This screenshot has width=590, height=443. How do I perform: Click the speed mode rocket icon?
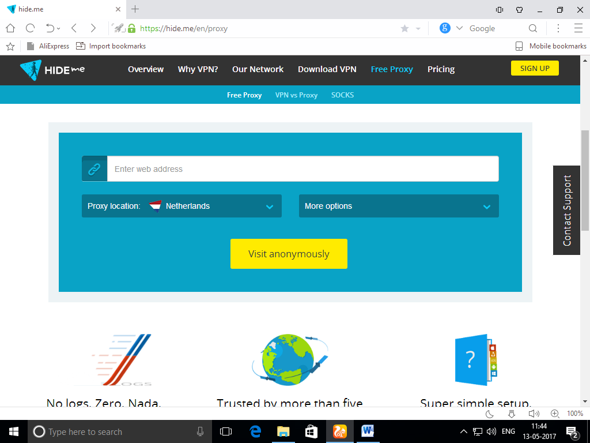pyautogui.click(x=119, y=28)
